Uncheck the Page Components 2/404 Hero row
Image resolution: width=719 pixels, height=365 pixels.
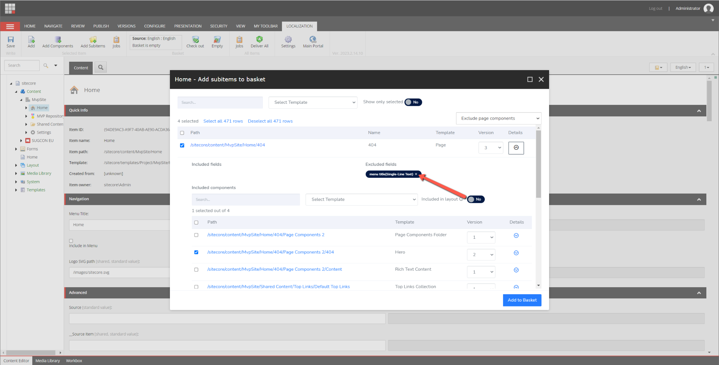coord(196,252)
